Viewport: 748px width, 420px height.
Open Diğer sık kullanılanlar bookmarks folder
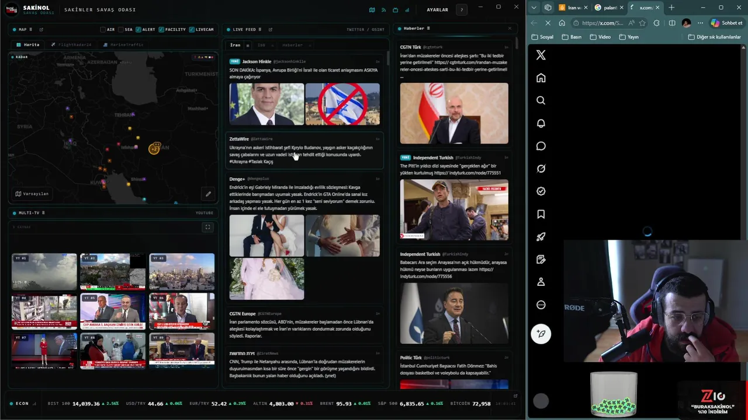[x=714, y=37]
